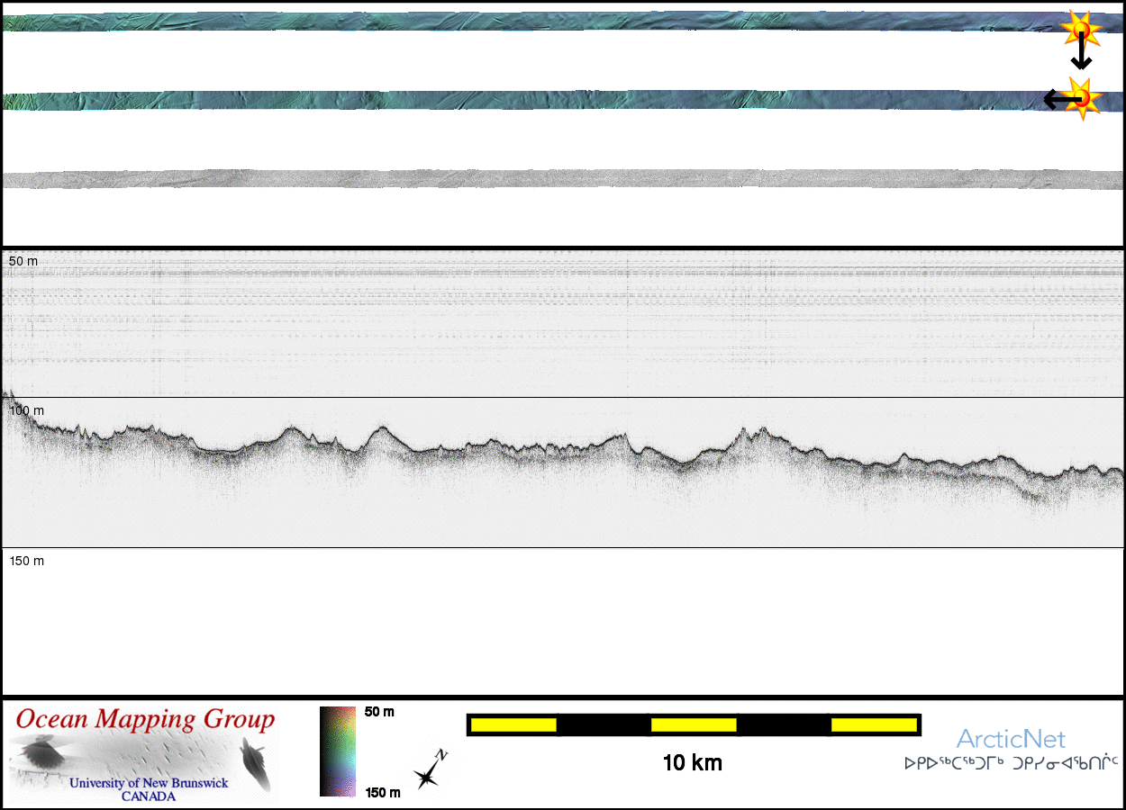Click the Ocean Mapping Group title

(x=145, y=720)
